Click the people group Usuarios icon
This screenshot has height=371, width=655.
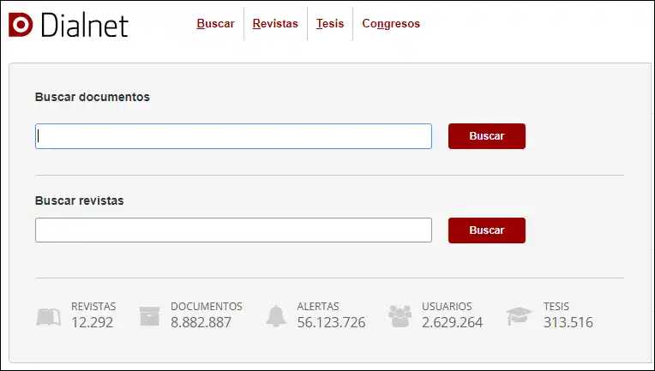tap(400, 316)
